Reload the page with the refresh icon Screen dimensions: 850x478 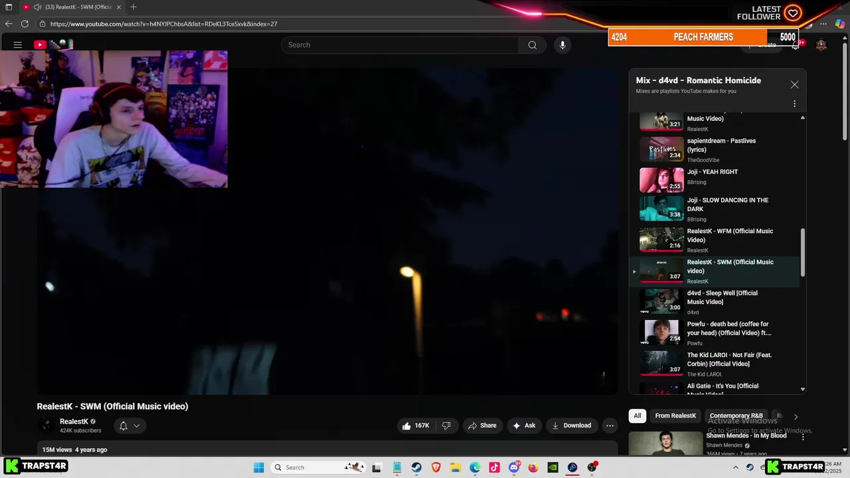point(25,24)
